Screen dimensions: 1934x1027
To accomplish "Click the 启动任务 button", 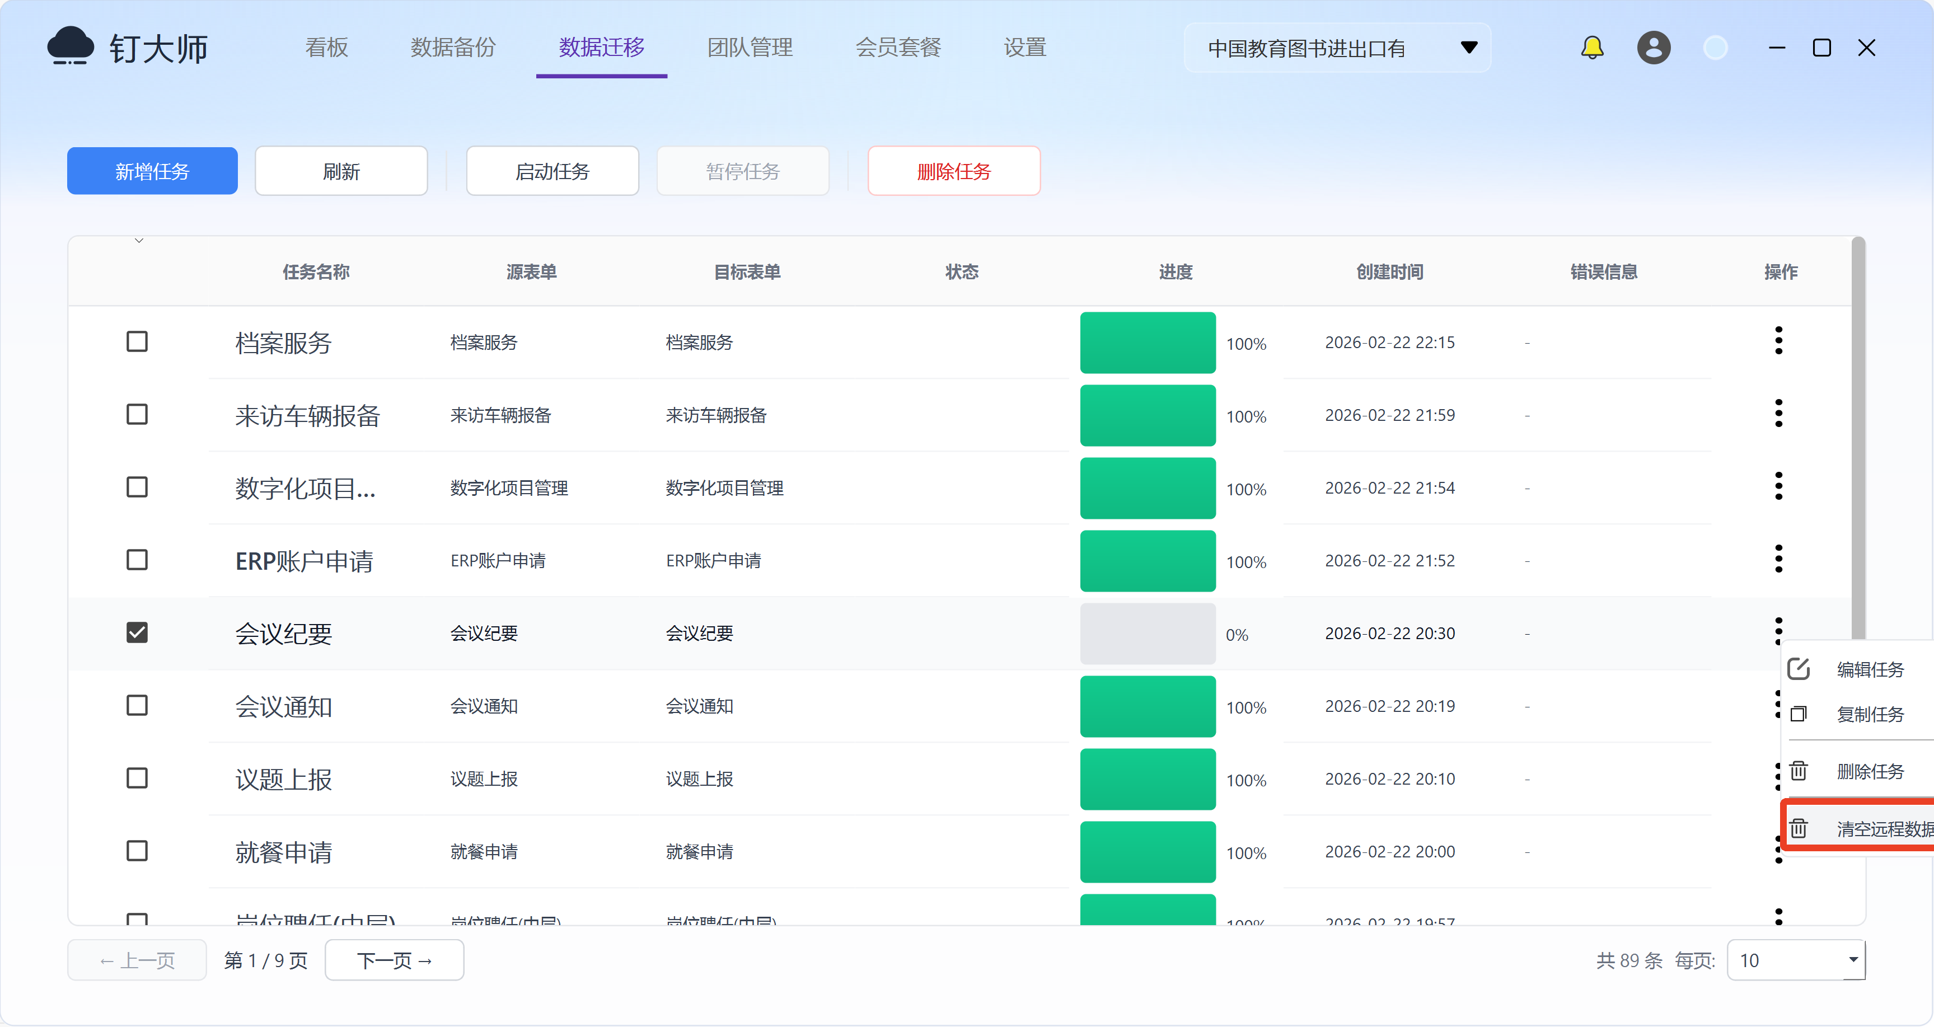I will 552,171.
